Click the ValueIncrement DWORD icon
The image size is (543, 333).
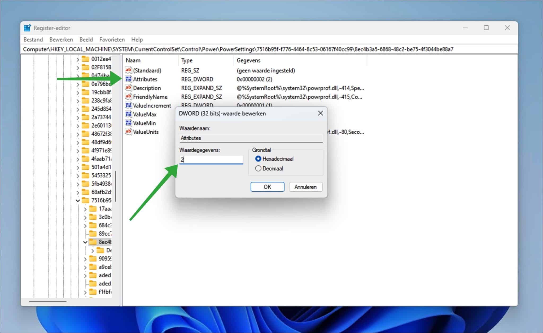(x=129, y=105)
